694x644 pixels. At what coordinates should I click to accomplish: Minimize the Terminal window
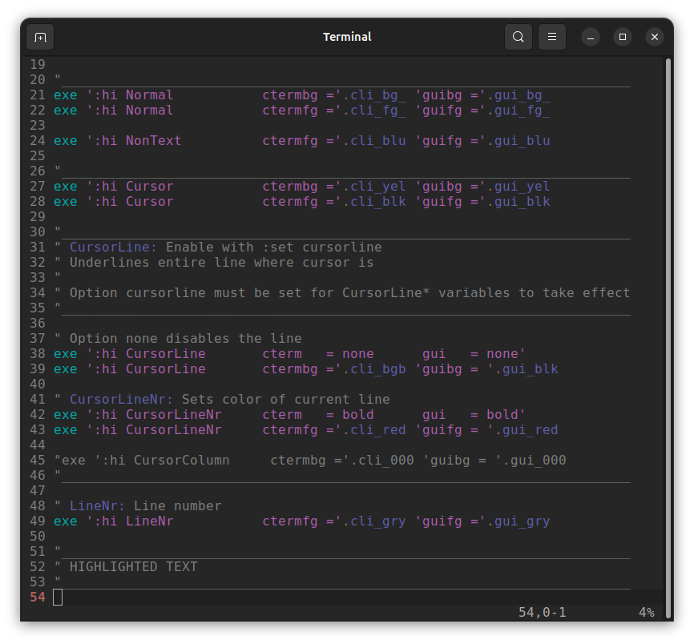click(591, 37)
